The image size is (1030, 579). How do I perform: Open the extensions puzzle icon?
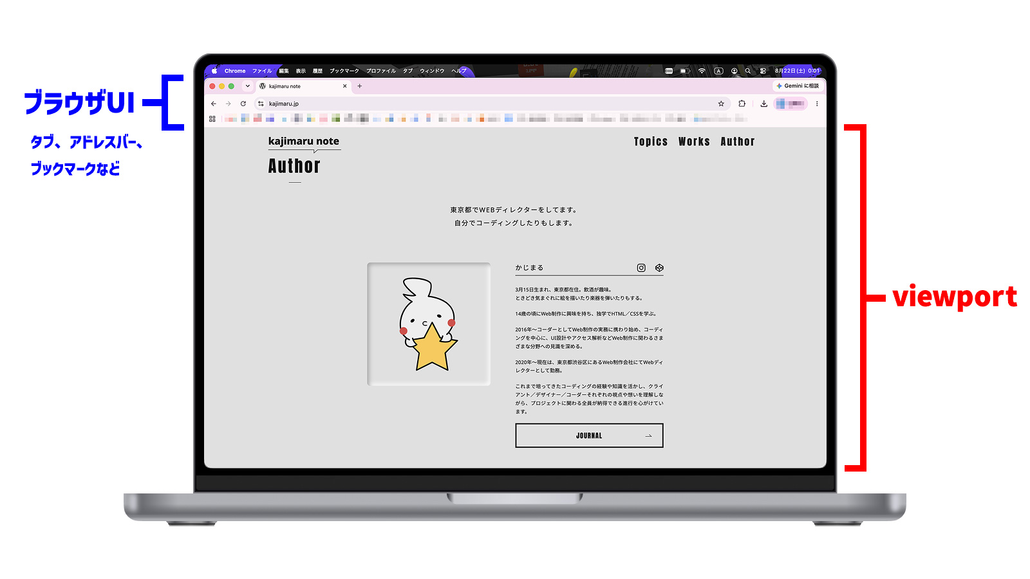[x=742, y=104]
